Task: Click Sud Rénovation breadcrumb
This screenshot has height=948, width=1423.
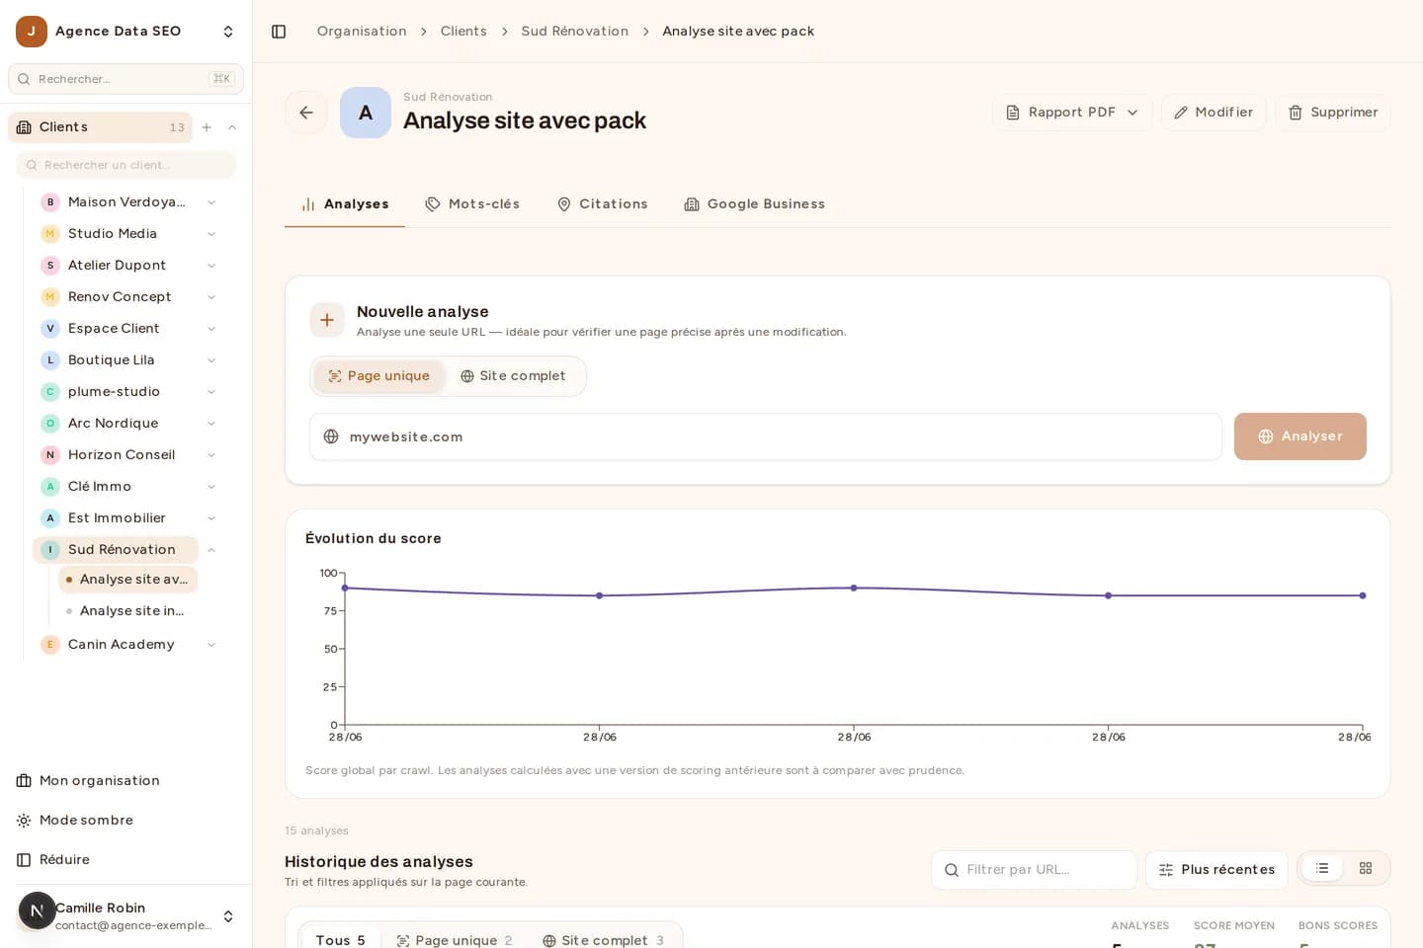Action: 575,32
